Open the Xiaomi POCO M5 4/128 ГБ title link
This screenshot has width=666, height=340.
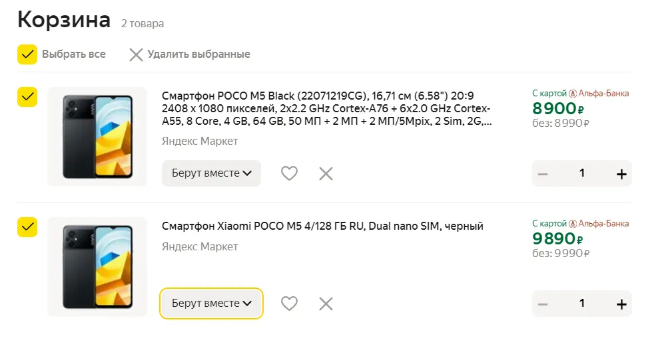(322, 226)
